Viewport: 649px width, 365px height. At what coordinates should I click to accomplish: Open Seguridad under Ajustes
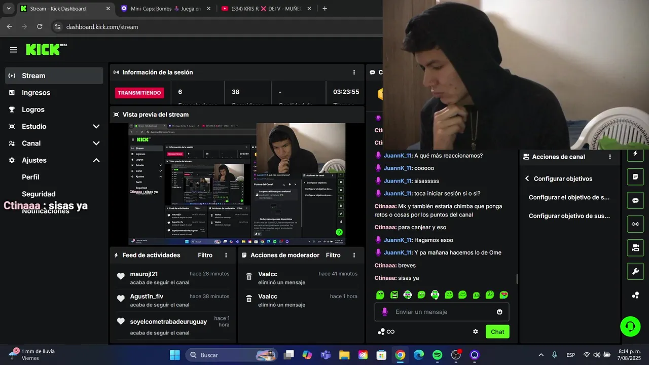point(39,194)
